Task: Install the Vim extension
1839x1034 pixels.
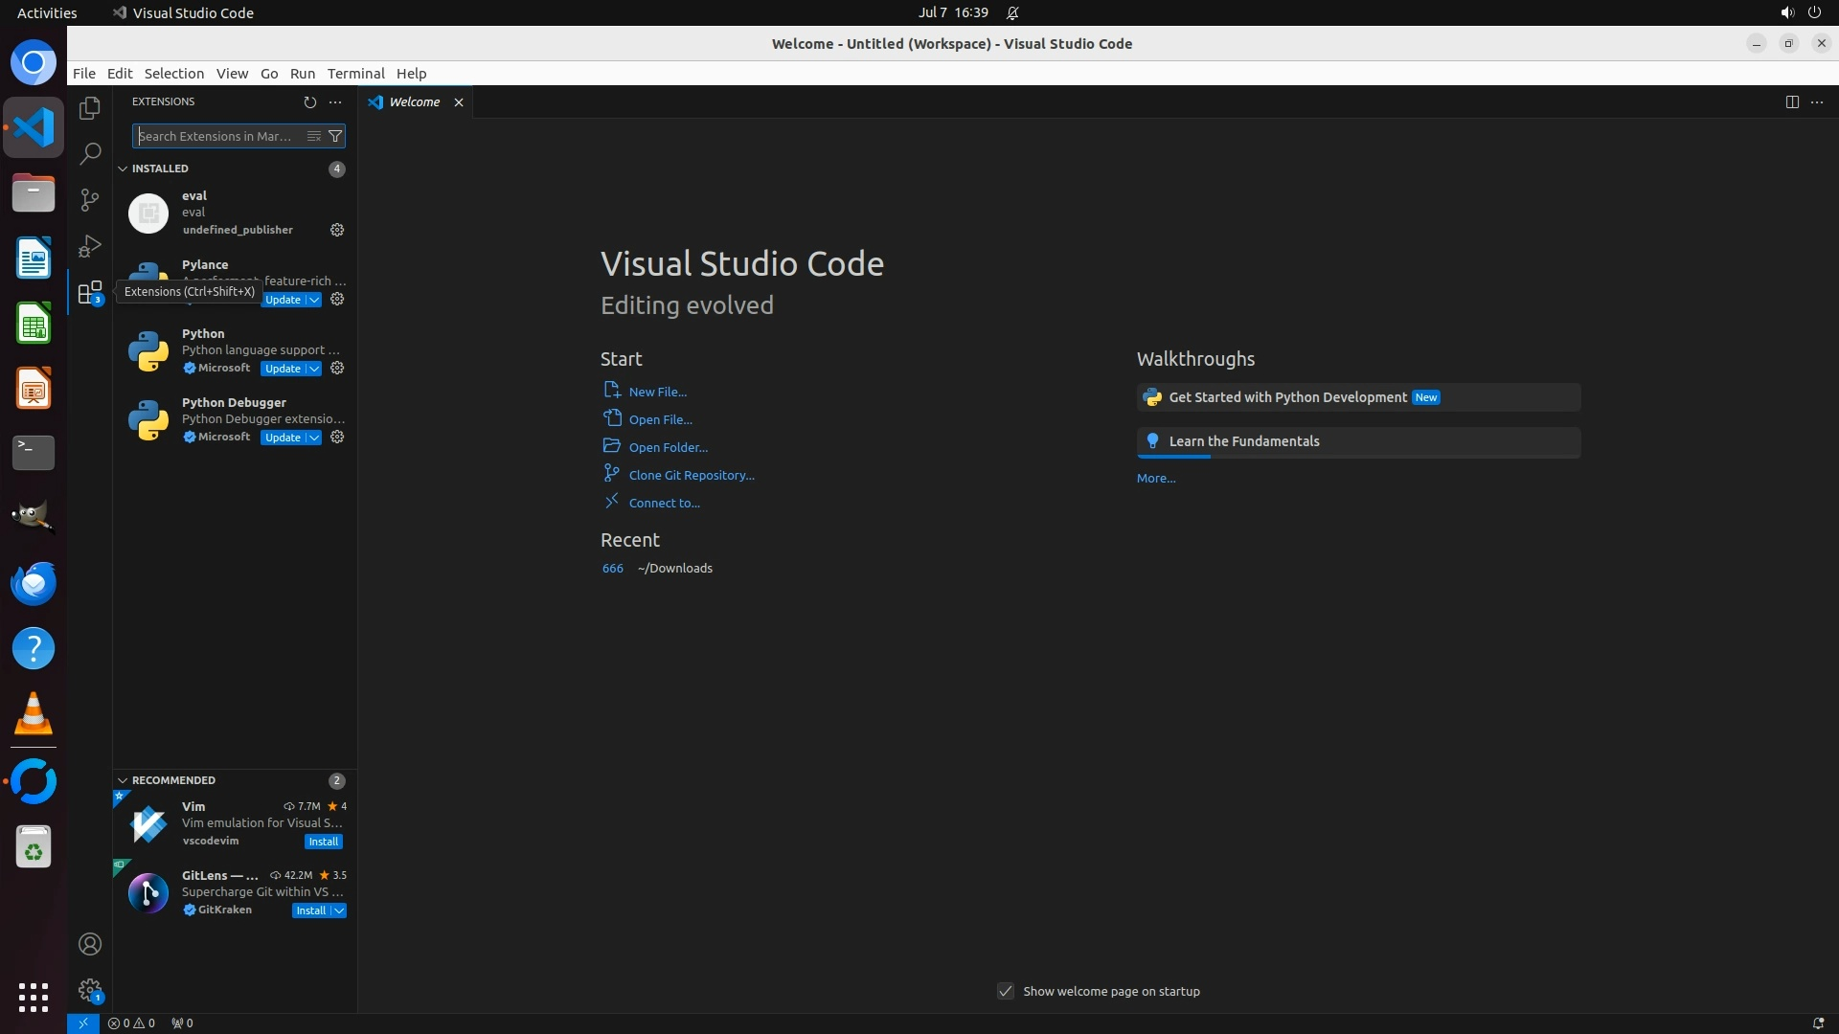Action: pos(323,842)
